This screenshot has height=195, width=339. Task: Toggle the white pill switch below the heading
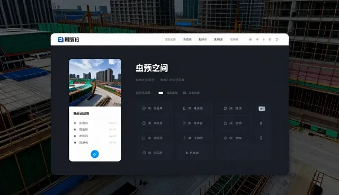coord(161,93)
